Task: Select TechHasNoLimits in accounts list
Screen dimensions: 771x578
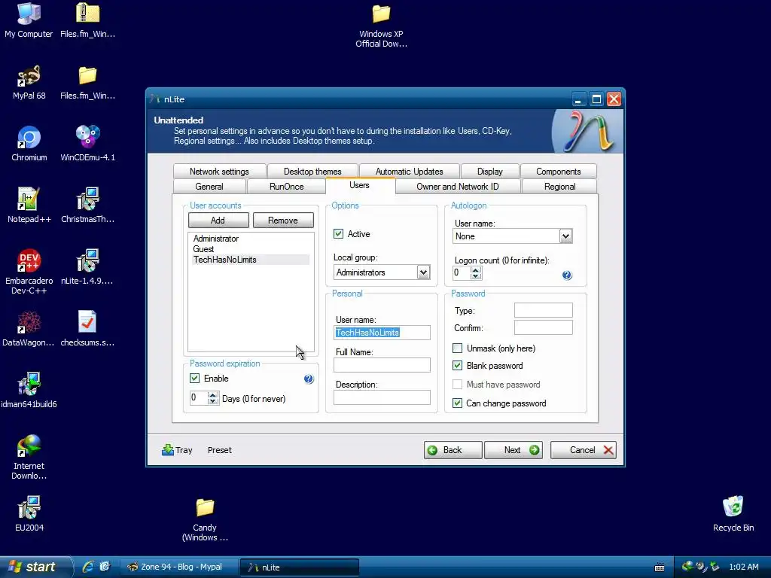Action: pos(251,260)
